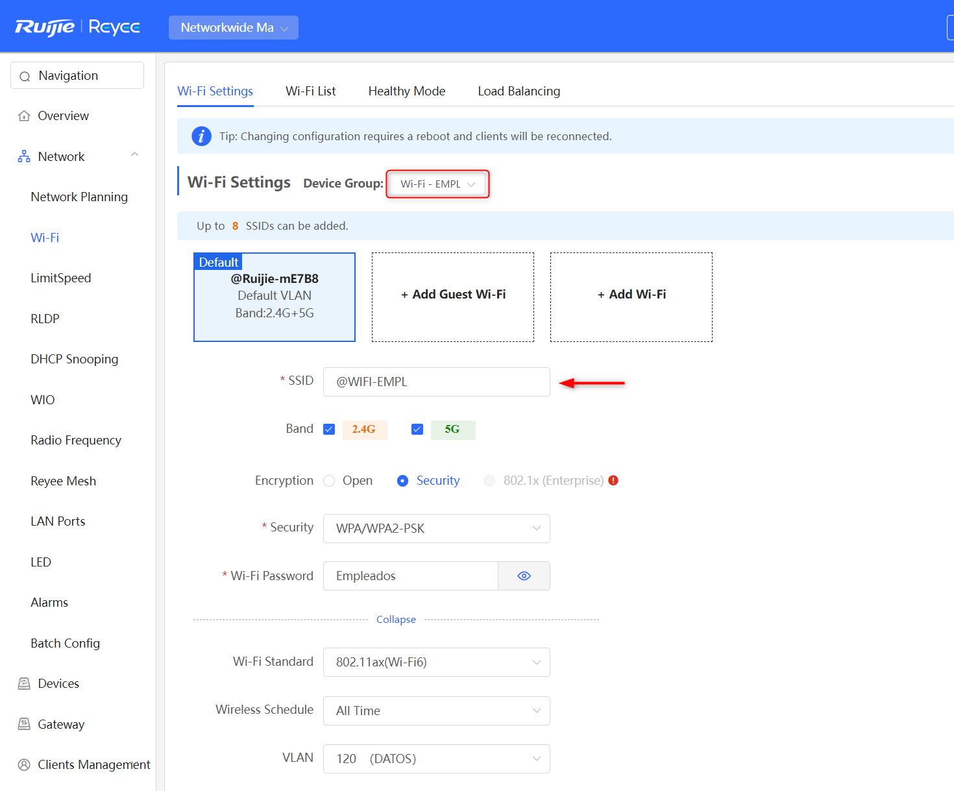Open the Device Group Wi-Fi - EMPL dropdown

tap(437, 184)
